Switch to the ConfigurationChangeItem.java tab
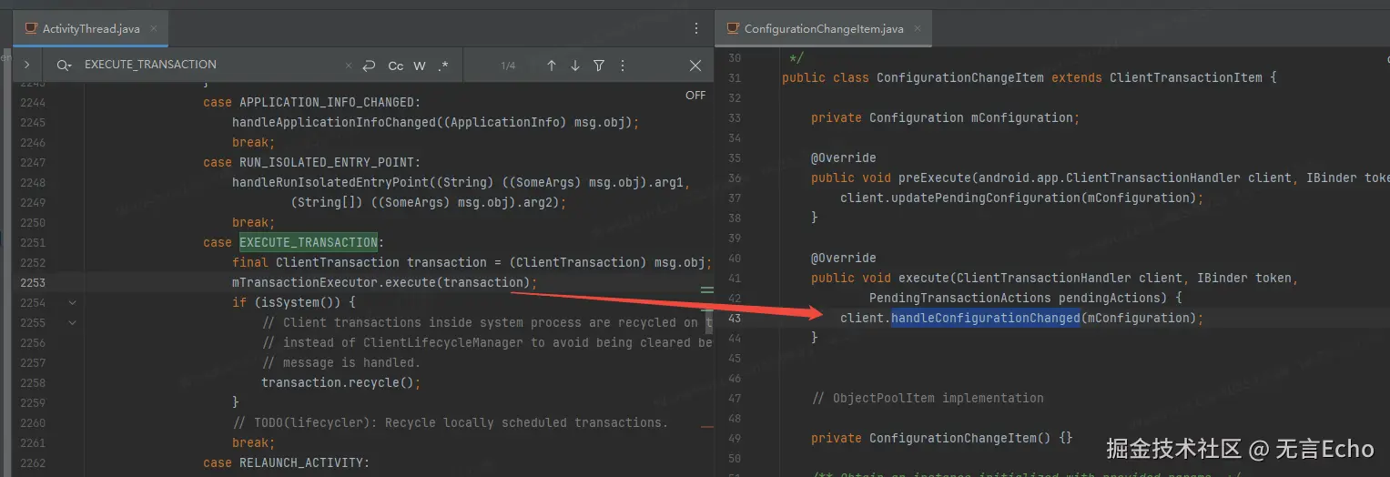This screenshot has height=477, width=1390. pyautogui.click(x=823, y=29)
